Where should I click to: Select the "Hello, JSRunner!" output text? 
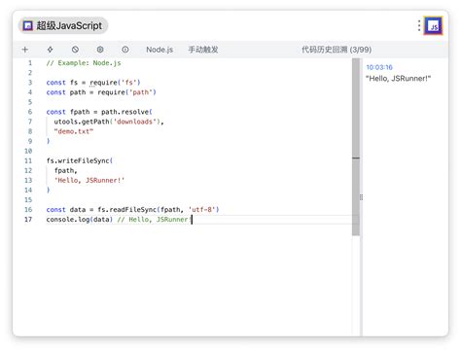[x=399, y=79]
